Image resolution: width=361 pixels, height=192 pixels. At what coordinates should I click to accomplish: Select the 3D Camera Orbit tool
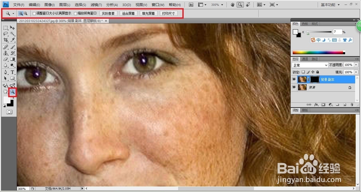pos(12,85)
